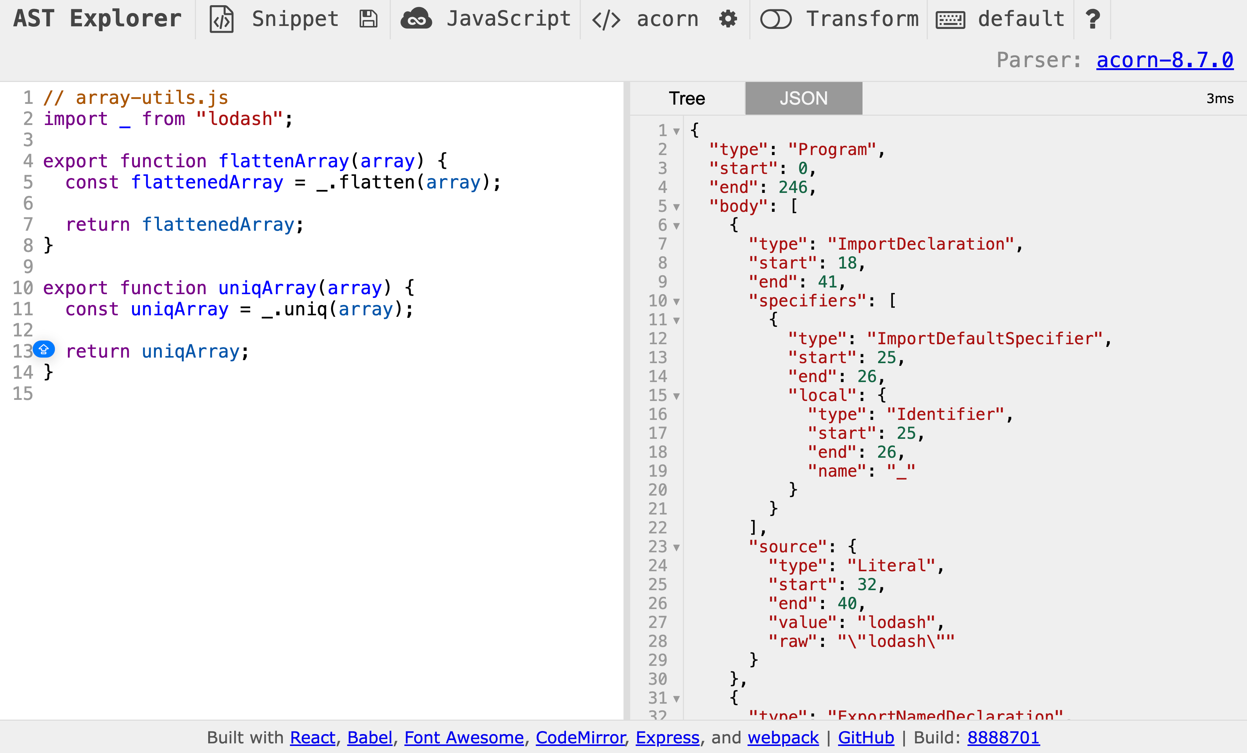Click blue marker icon on line 13
The height and width of the screenshot is (753, 1247).
click(44, 349)
